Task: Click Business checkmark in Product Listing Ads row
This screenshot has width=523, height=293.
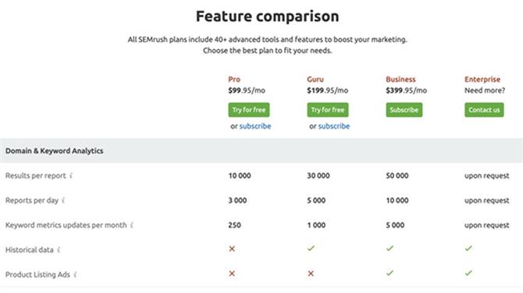Action: (x=390, y=273)
